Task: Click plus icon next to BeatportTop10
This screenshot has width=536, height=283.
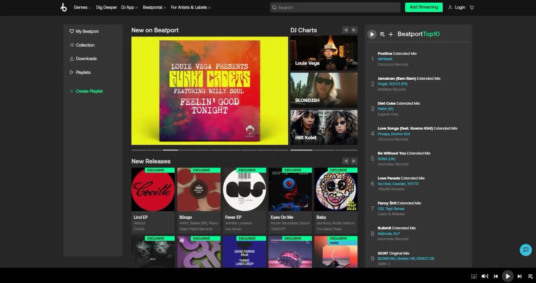Action: [x=391, y=34]
